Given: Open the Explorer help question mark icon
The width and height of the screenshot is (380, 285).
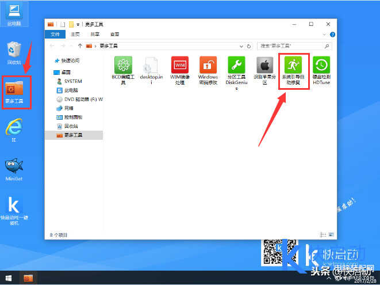Looking at the screenshot, I should [332, 35].
